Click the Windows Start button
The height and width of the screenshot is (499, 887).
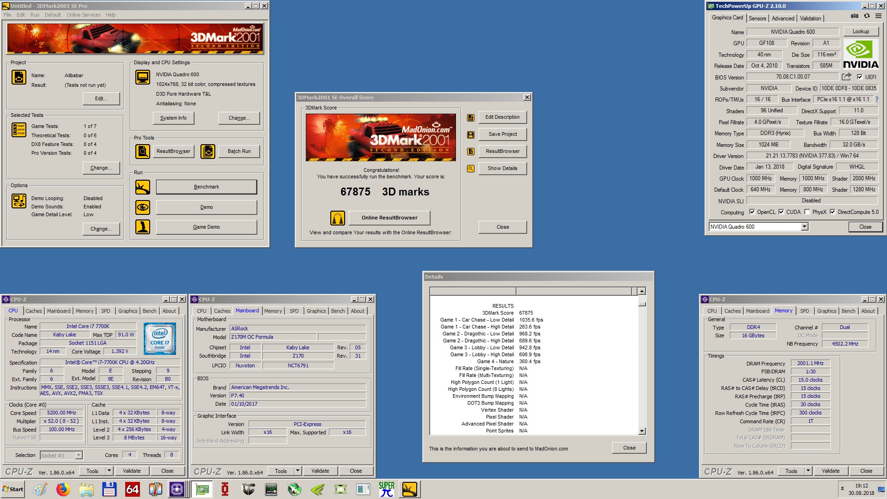(x=13, y=489)
